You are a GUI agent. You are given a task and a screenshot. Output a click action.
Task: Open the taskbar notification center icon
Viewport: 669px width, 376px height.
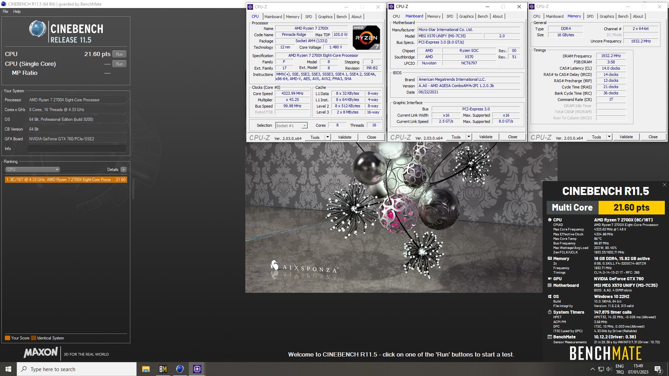pyautogui.click(x=658, y=369)
